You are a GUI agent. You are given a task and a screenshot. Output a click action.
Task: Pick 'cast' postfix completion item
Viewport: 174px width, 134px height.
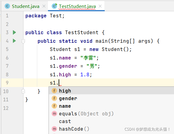point(111,121)
